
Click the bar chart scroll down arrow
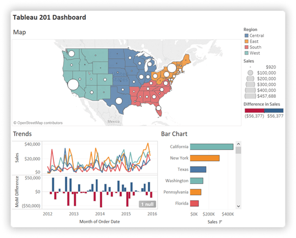point(238,206)
